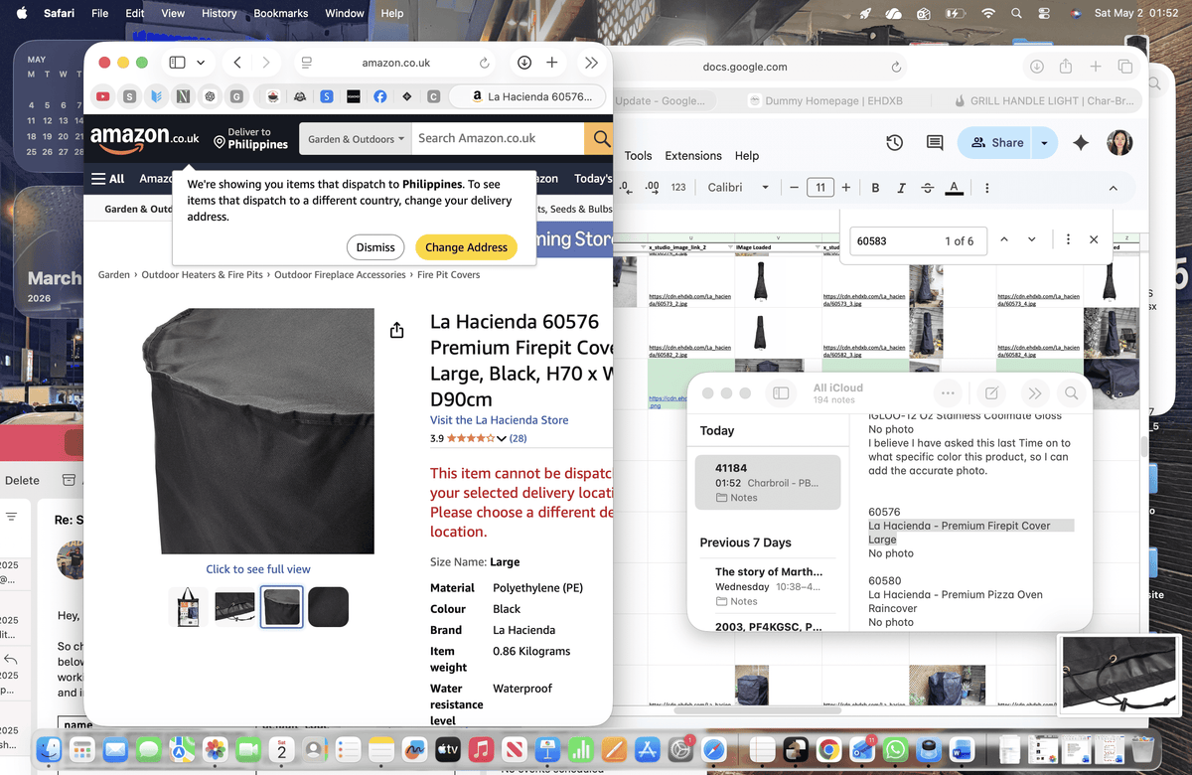Click the Change Address button

pos(466,247)
